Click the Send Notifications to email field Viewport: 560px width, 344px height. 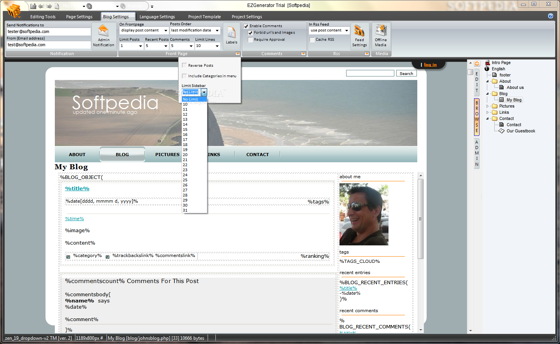click(49, 31)
